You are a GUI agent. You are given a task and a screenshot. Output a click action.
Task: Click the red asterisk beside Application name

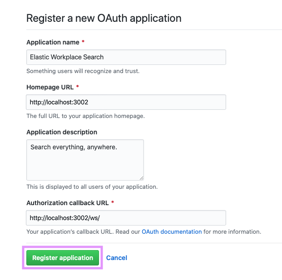[x=83, y=42]
